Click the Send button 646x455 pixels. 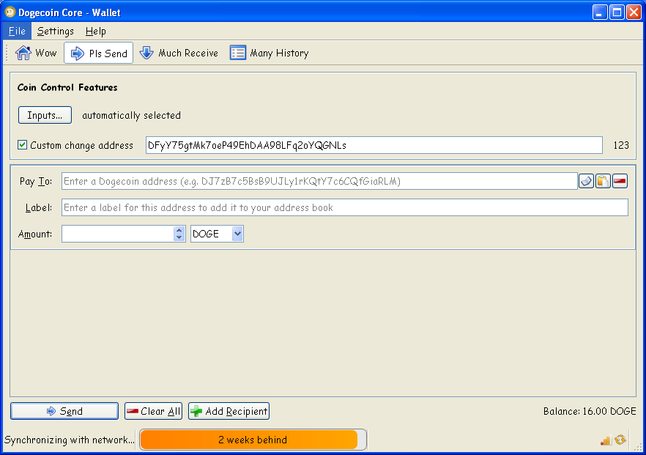pos(64,411)
